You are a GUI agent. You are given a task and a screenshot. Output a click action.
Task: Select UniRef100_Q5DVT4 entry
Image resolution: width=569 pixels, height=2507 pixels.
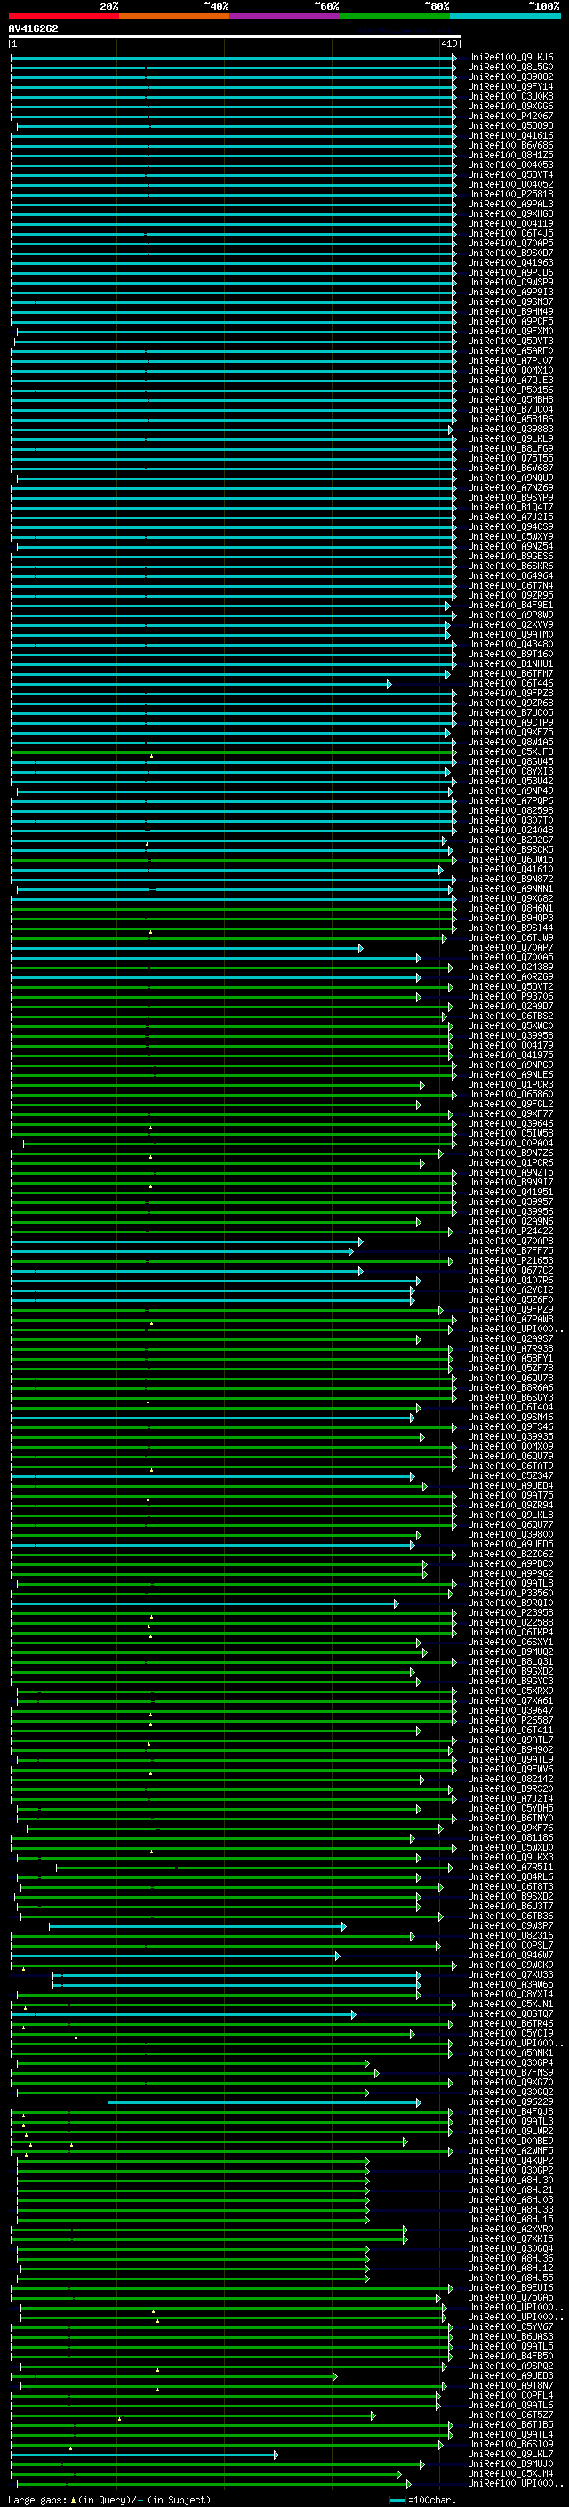(510, 175)
